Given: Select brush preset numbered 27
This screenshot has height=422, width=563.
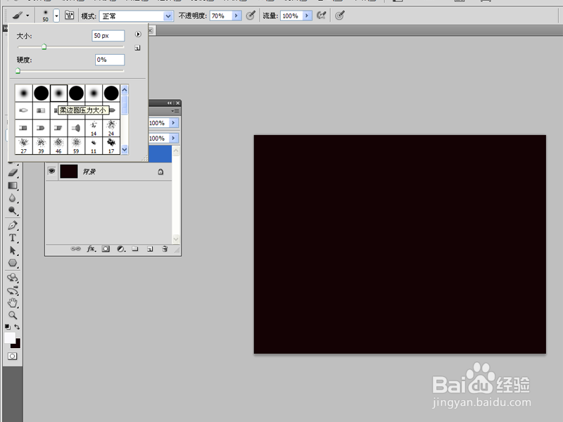Looking at the screenshot, I should pyautogui.click(x=24, y=146).
